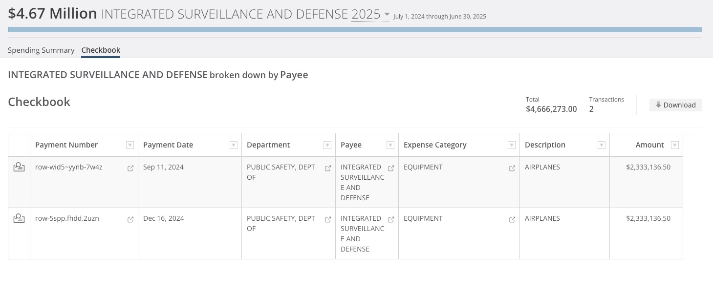Image resolution: width=713 pixels, height=295 pixels.
Task: Open Department column filter menu
Action: coord(327,145)
